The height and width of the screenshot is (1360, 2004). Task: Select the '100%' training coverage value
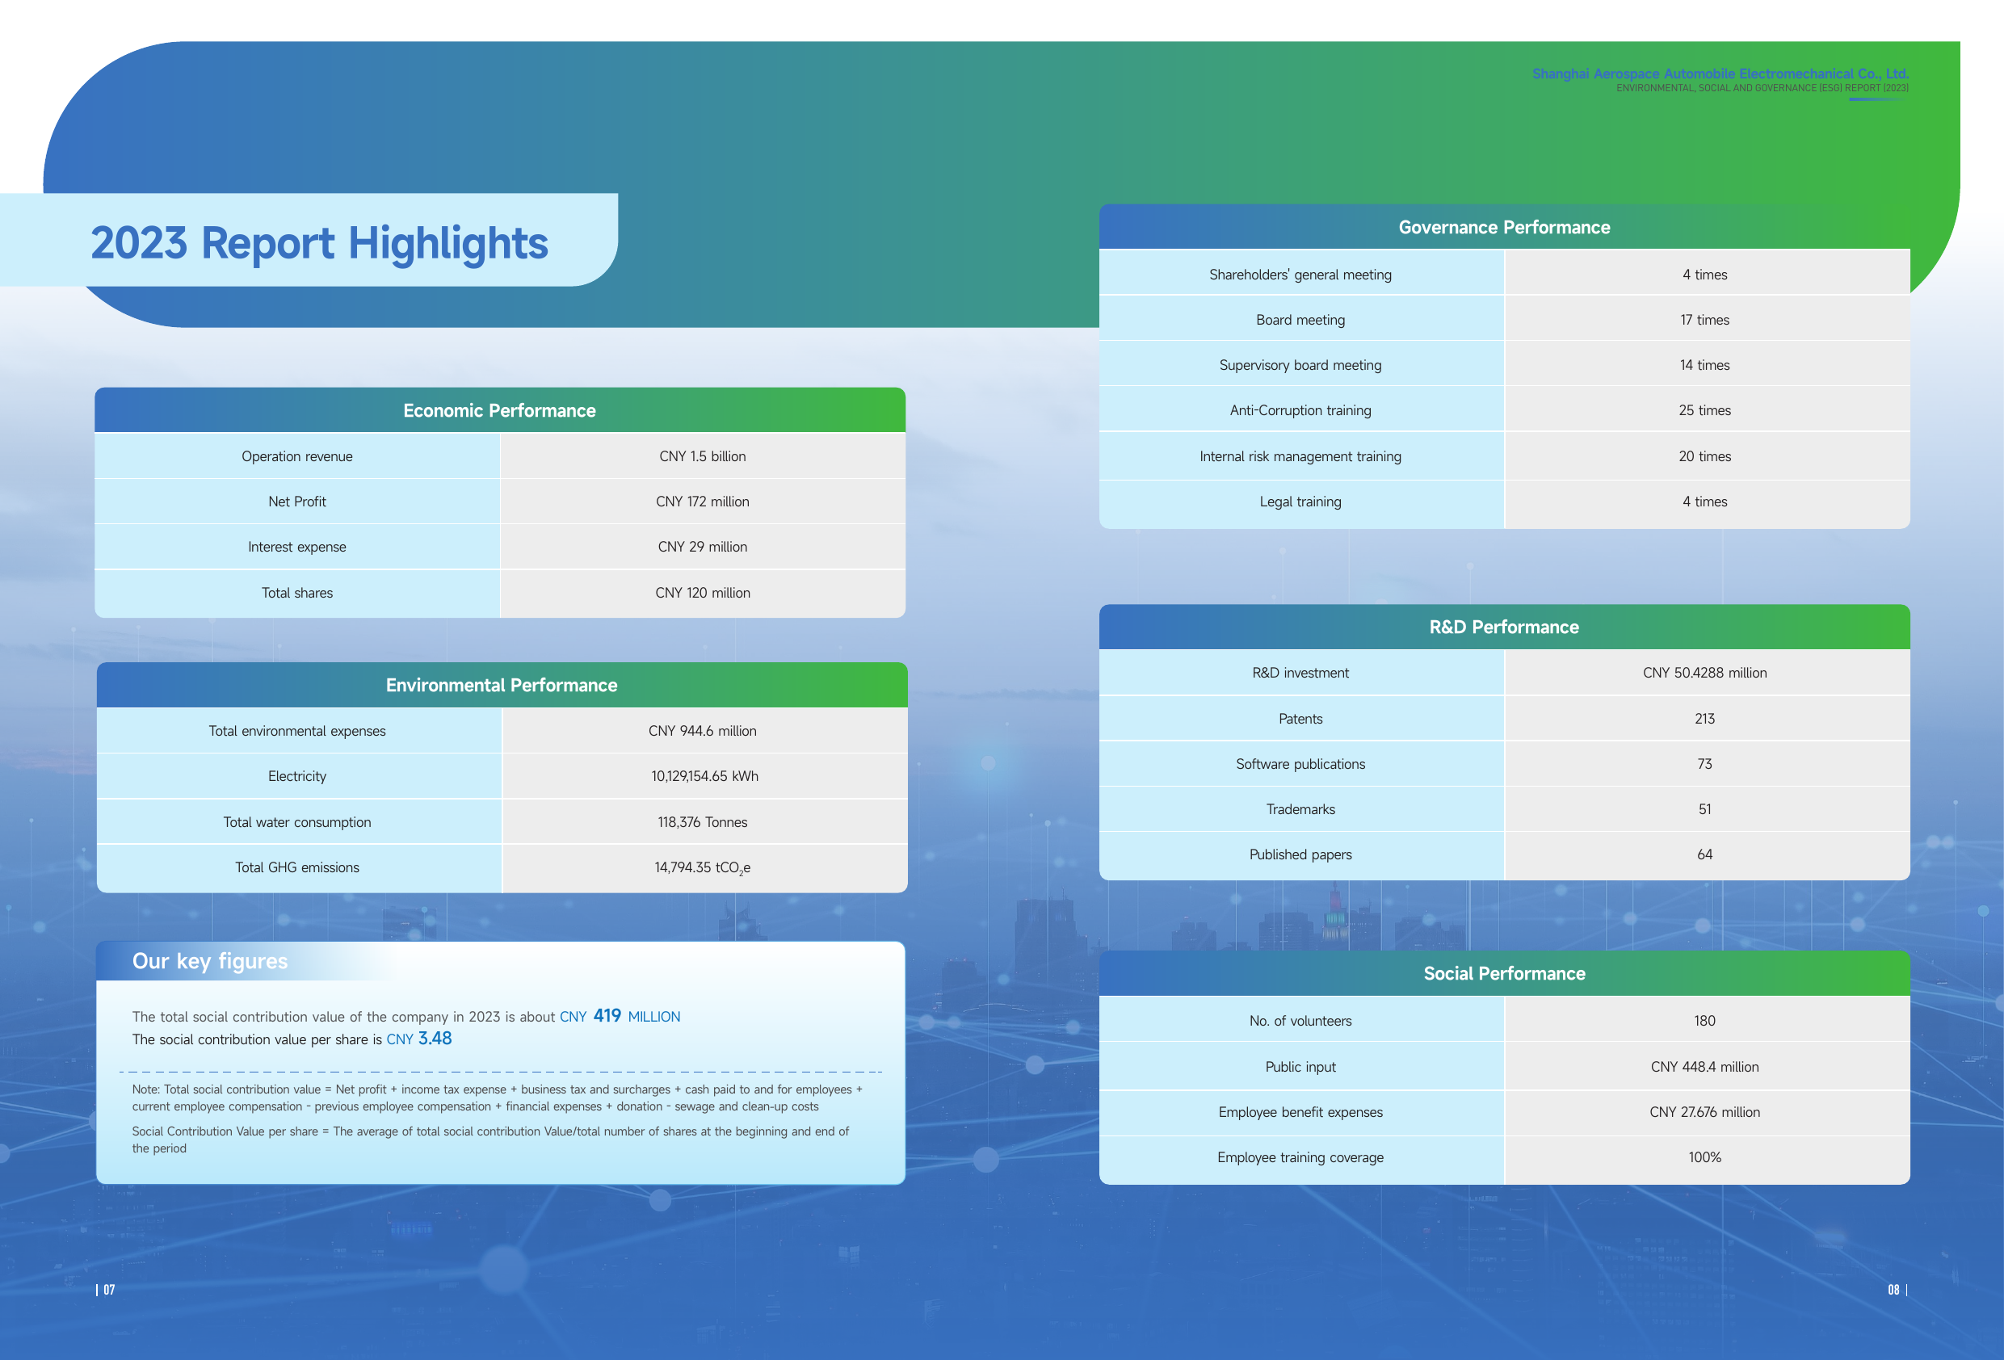1704,1157
